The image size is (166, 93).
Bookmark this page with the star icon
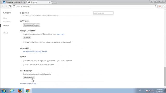tap(155, 6)
